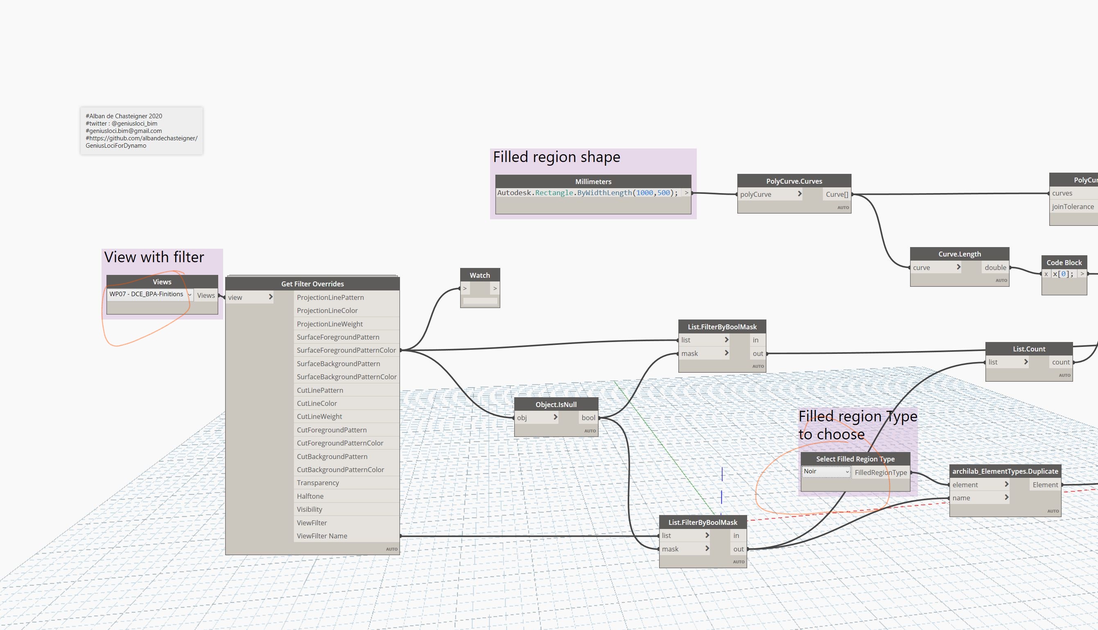Click the chevron on Duplicate node element port
Screen dimensions: 1098x630
pyautogui.click(x=1007, y=484)
